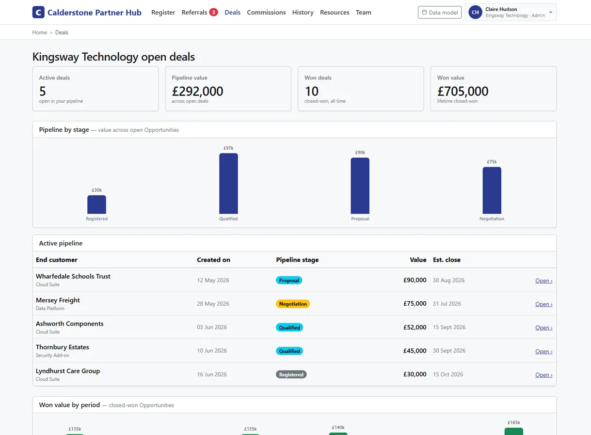The image size is (591, 435).
Task: Click the Security Add-on product label
Action: (52, 355)
